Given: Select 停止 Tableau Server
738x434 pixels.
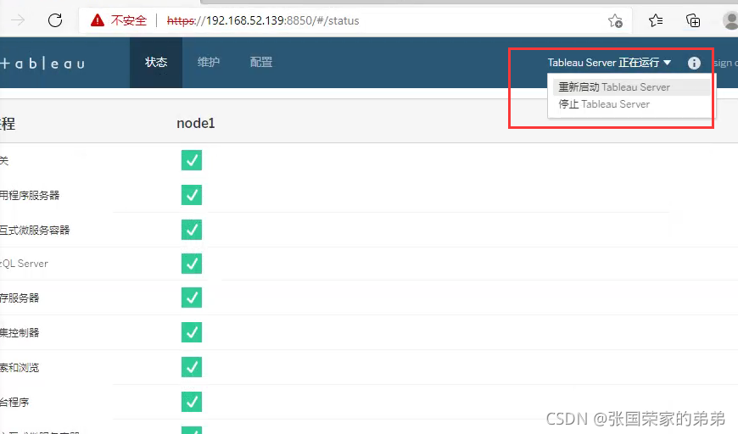Looking at the screenshot, I should (632, 104).
